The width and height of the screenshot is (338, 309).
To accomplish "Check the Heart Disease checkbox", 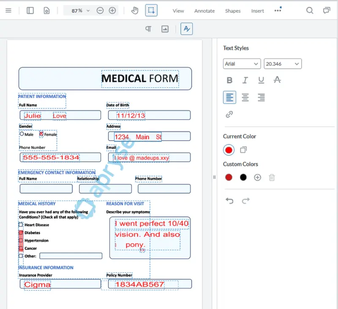I will pyautogui.click(x=21, y=225).
